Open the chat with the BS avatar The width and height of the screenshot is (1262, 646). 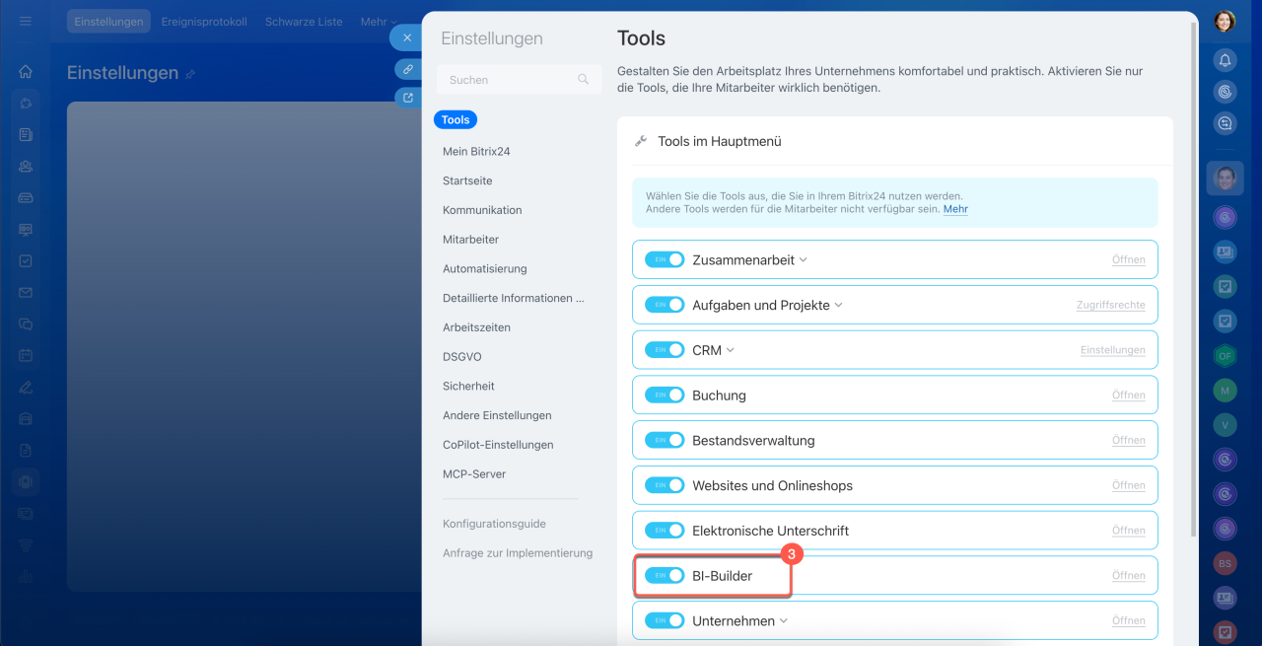pyautogui.click(x=1225, y=563)
